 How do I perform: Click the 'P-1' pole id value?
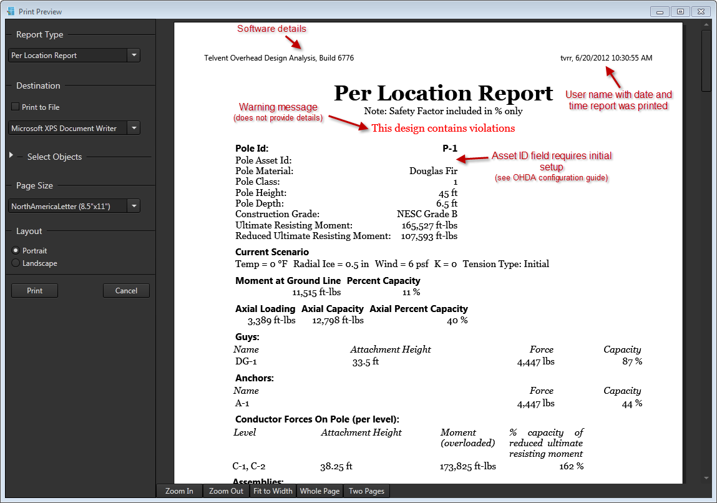[x=450, y=148]
